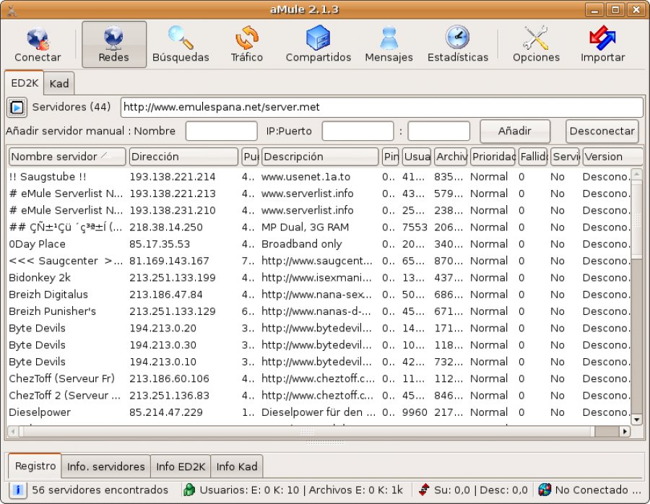This screenshot has height=504, width=650.
Task: Sort by Archivos column header
Action: point(451,157)
